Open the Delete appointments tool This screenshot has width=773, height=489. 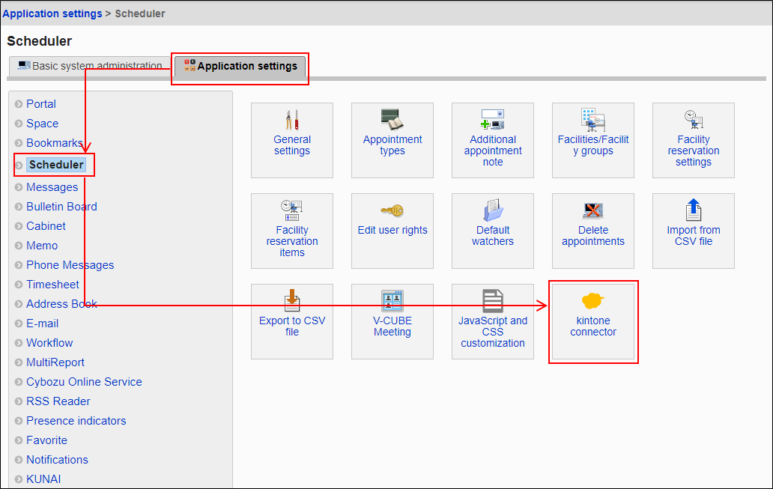(593, 231)
